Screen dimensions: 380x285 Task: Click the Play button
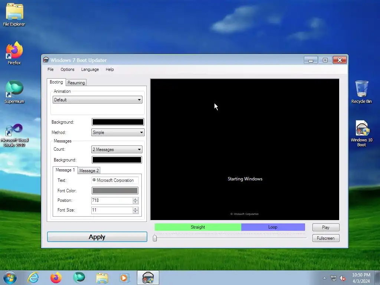326,227
